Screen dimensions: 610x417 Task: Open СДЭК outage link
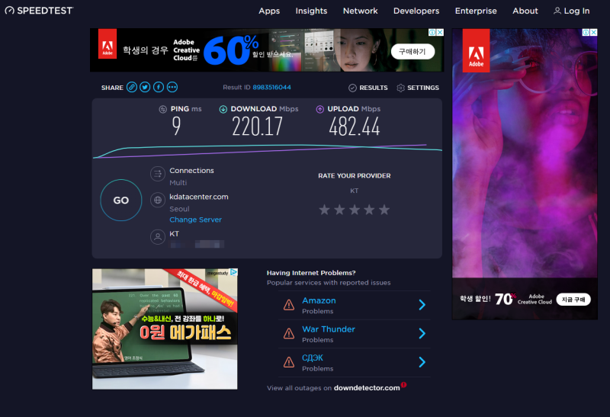pos(313,358)
